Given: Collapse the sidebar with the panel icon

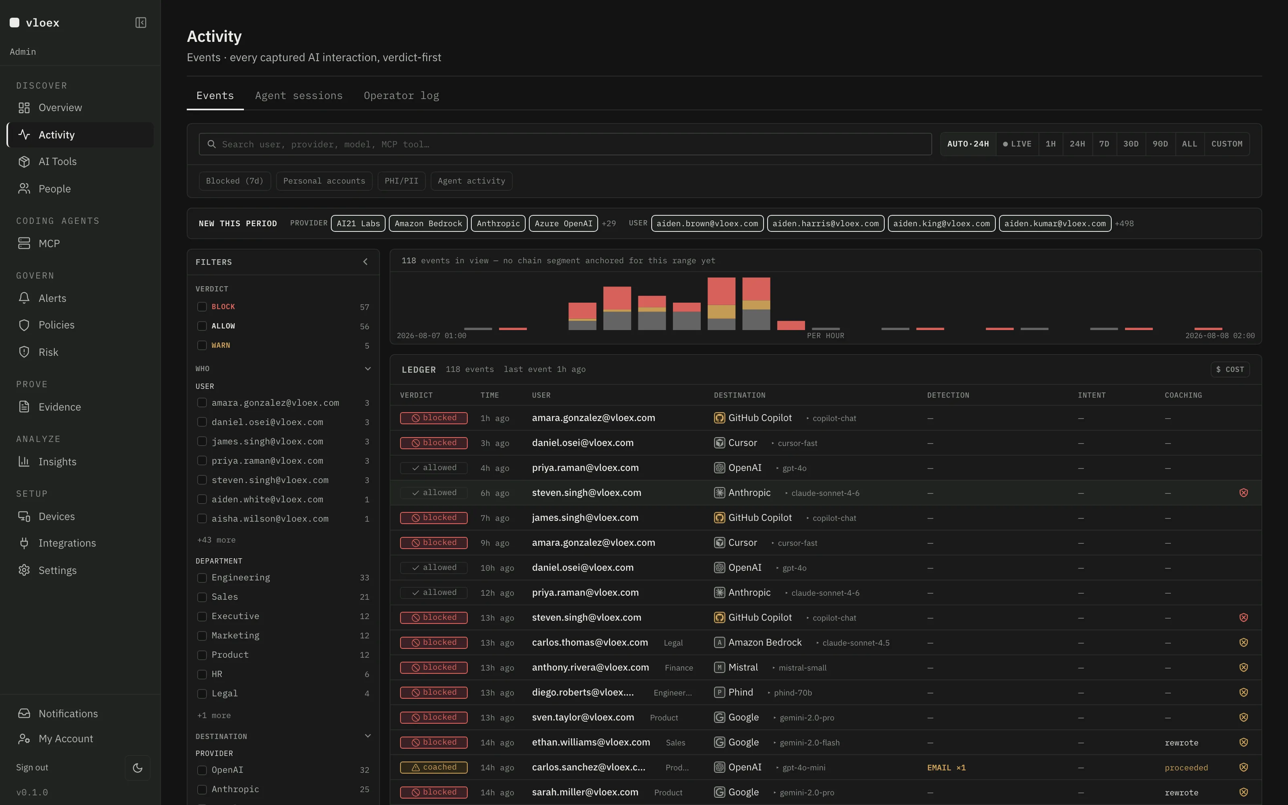Looking at the screenshot, I should [140, 23].
